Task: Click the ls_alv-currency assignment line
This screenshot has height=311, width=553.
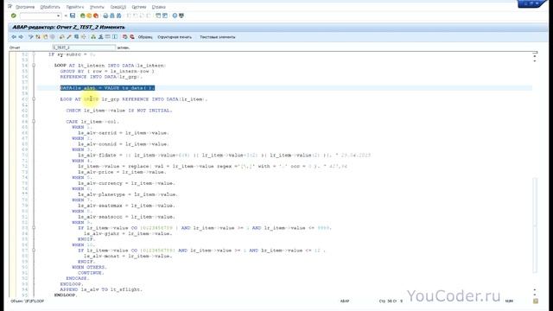Action: coord(126,183)
